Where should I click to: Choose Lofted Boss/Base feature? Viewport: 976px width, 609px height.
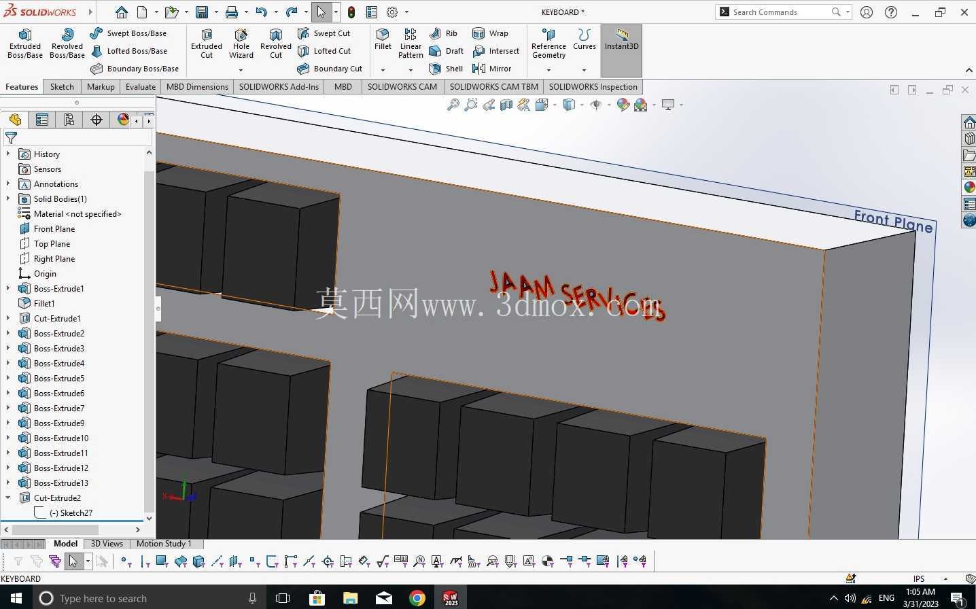coord(129,51)
